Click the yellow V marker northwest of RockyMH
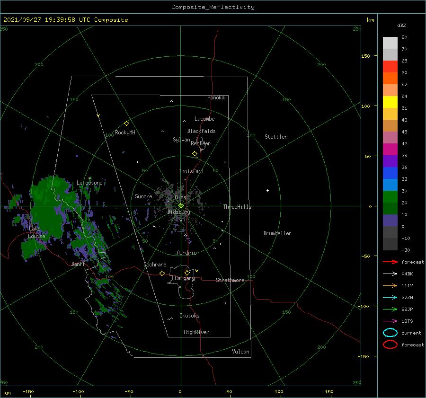The width and height of the screenshot is (426, 398). click(x=98, y=115)
